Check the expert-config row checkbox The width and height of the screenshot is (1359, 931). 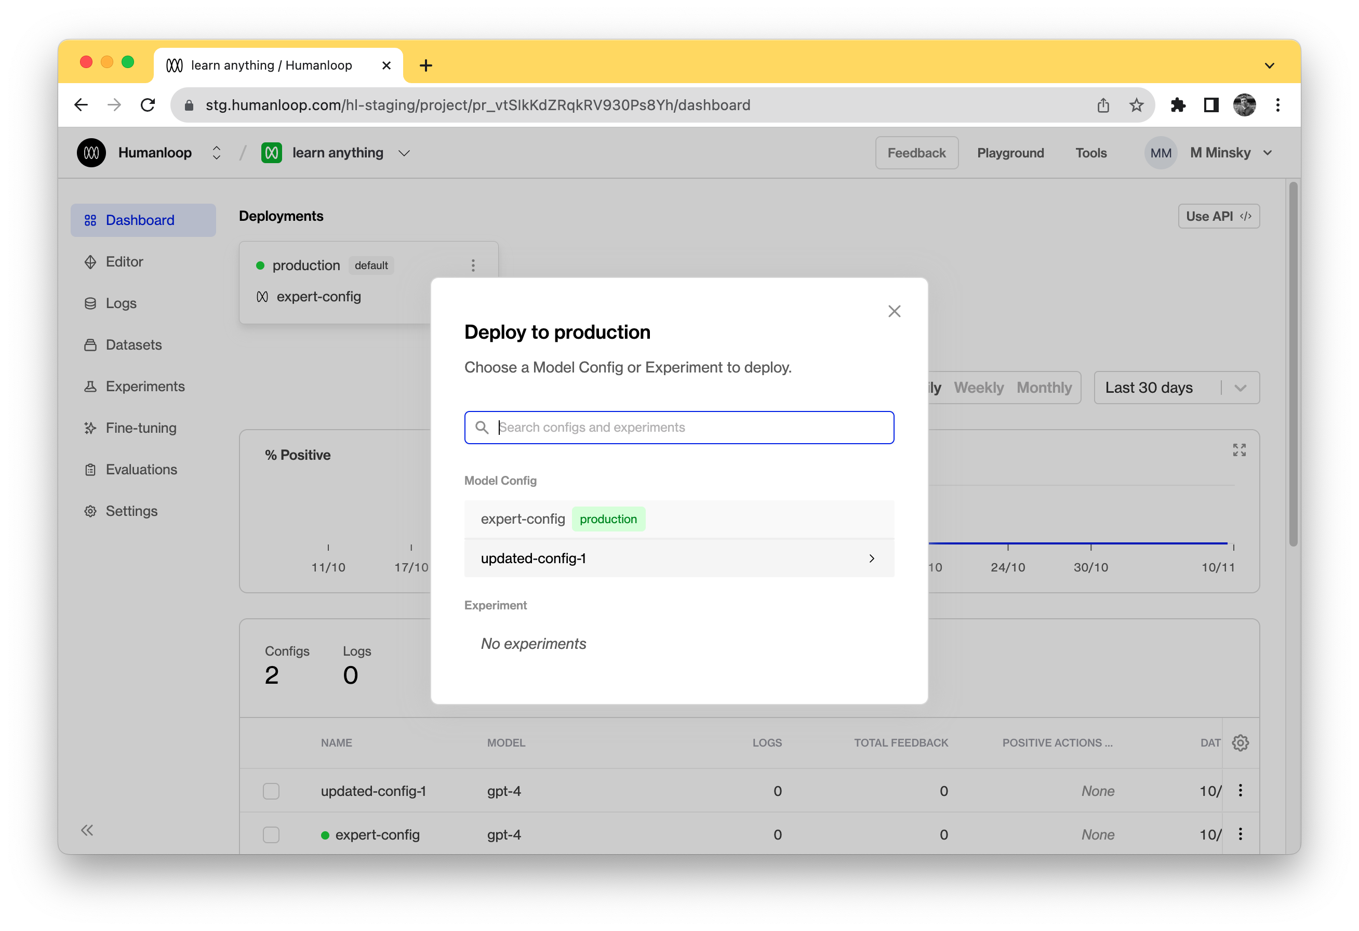point(271,834)
